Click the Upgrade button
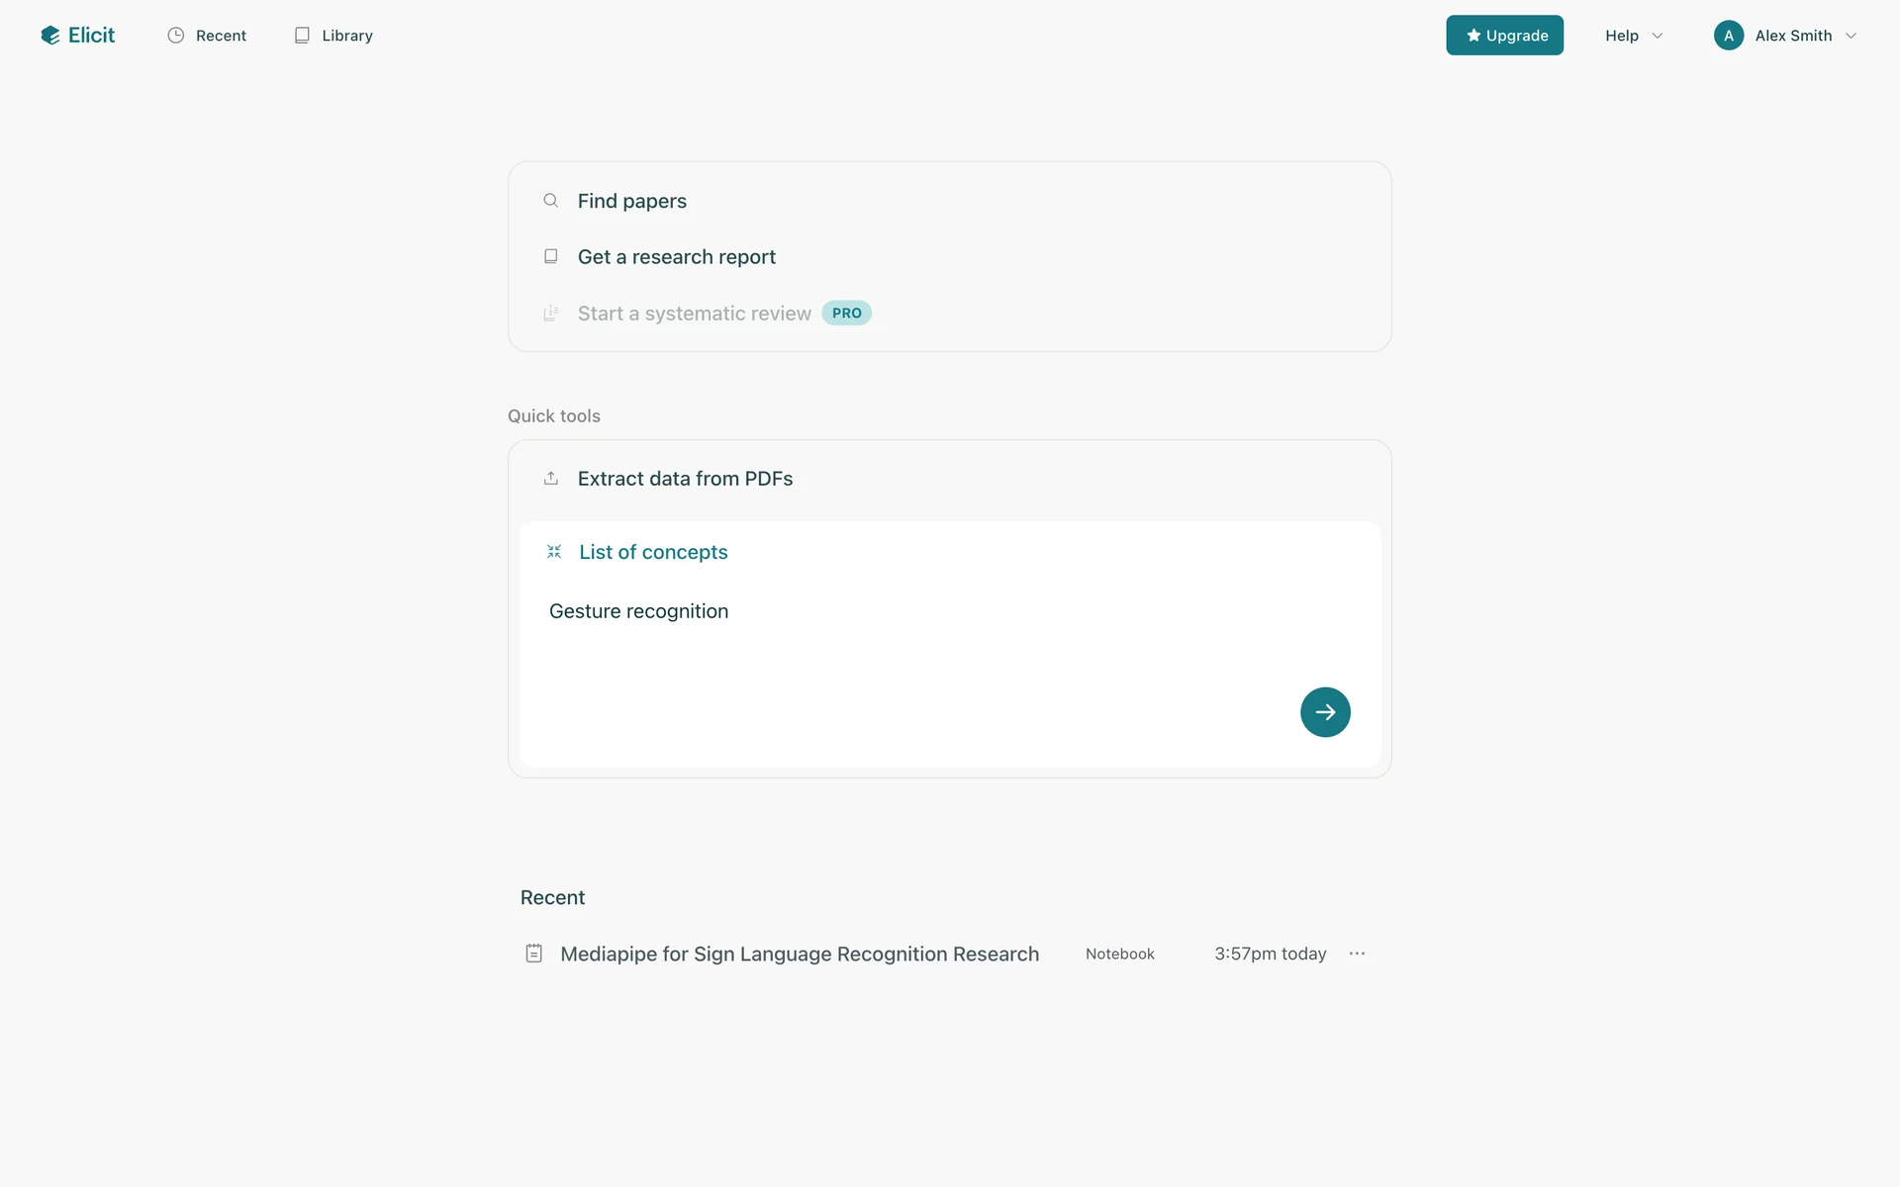 point(1504,36)
